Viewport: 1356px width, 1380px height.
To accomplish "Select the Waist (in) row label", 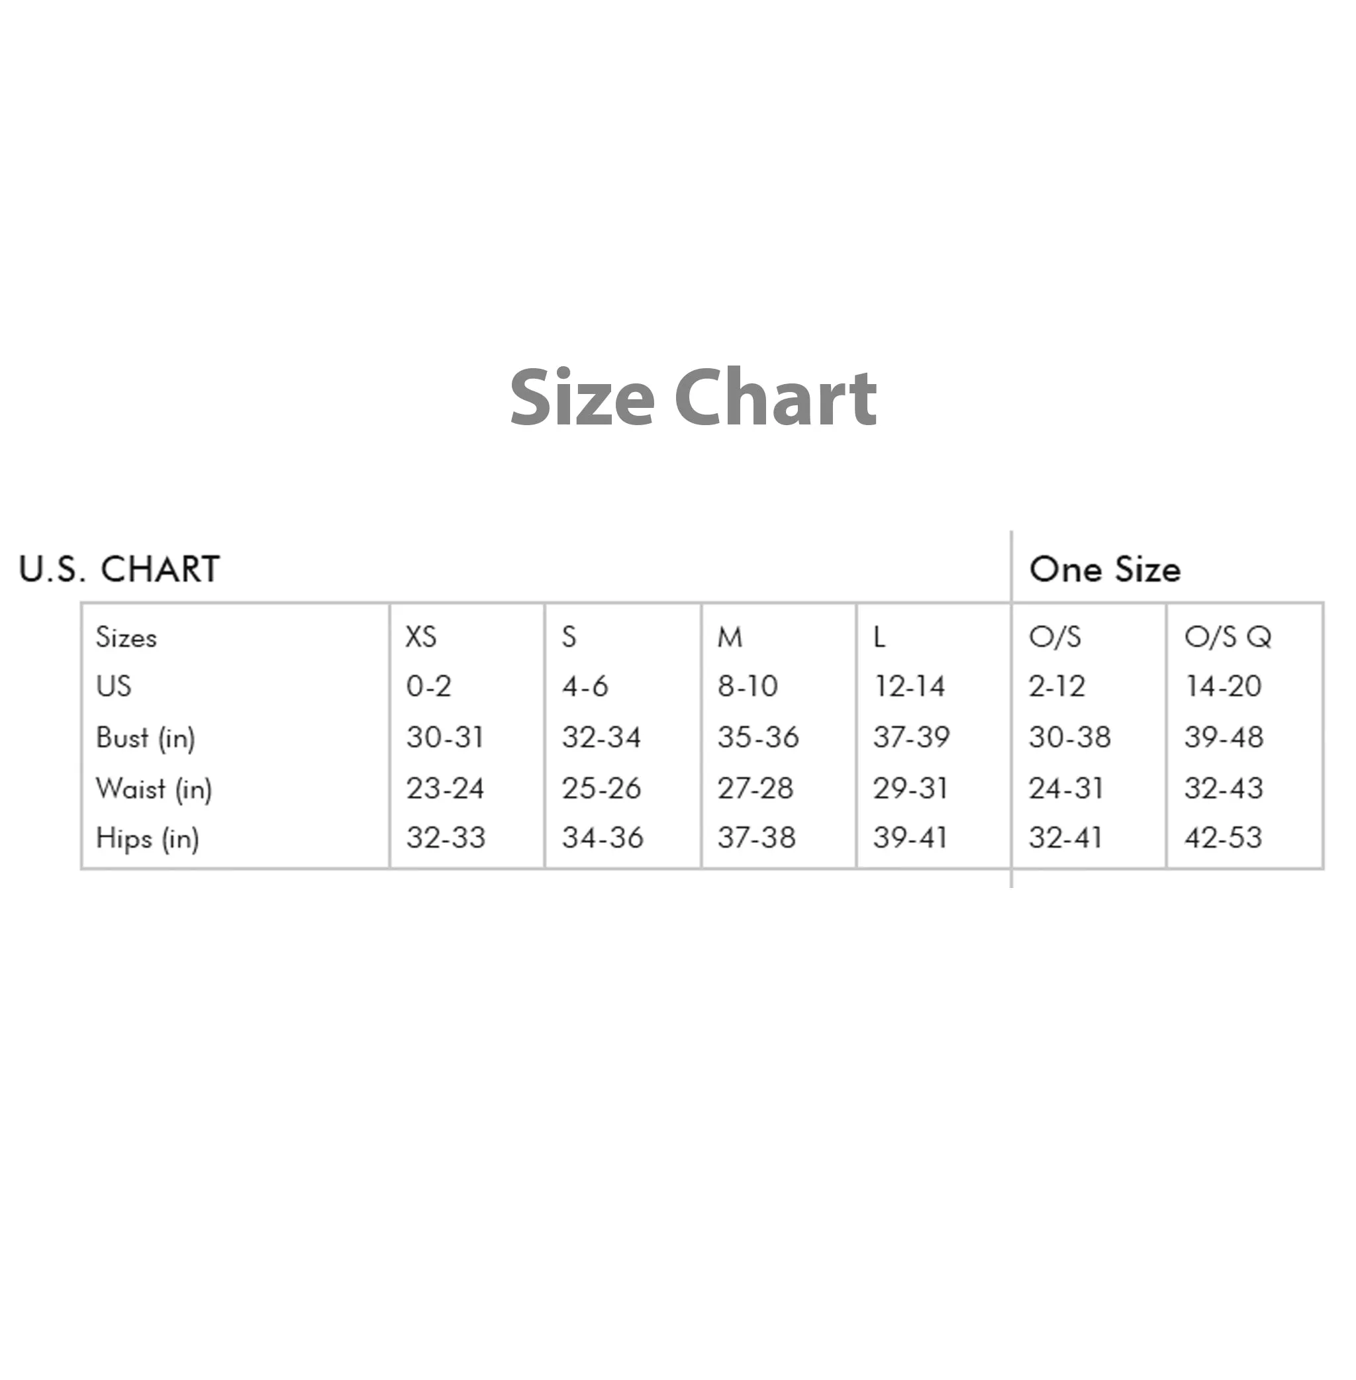I will coord(154,789).
